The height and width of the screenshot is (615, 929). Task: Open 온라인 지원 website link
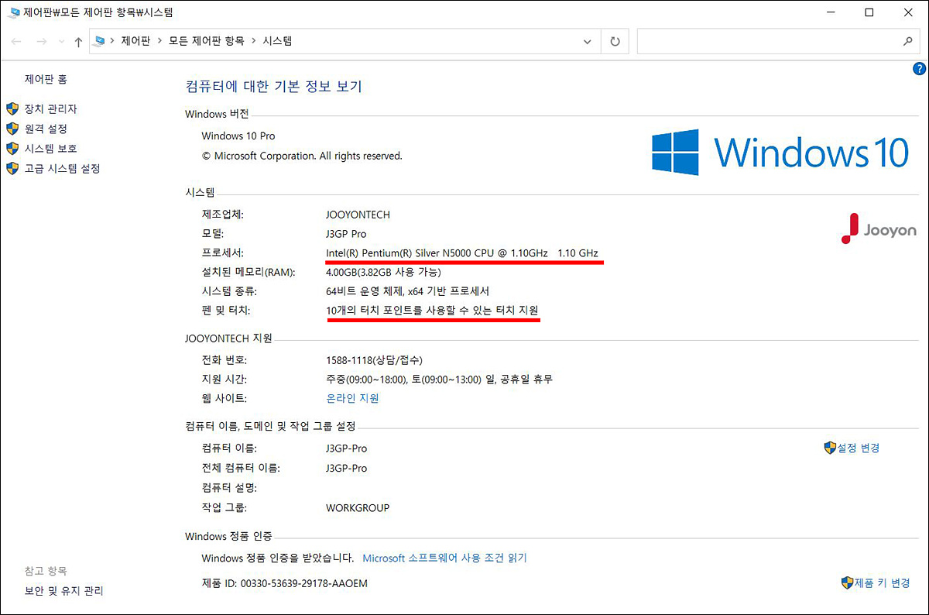point(353,398)
